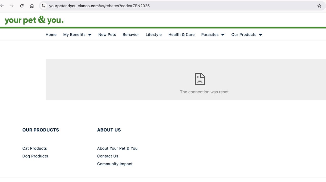Click the OUR PRODUCTS footer heading
The height and width of the screenshot is (182, 326).
click(x=41, y=130)
